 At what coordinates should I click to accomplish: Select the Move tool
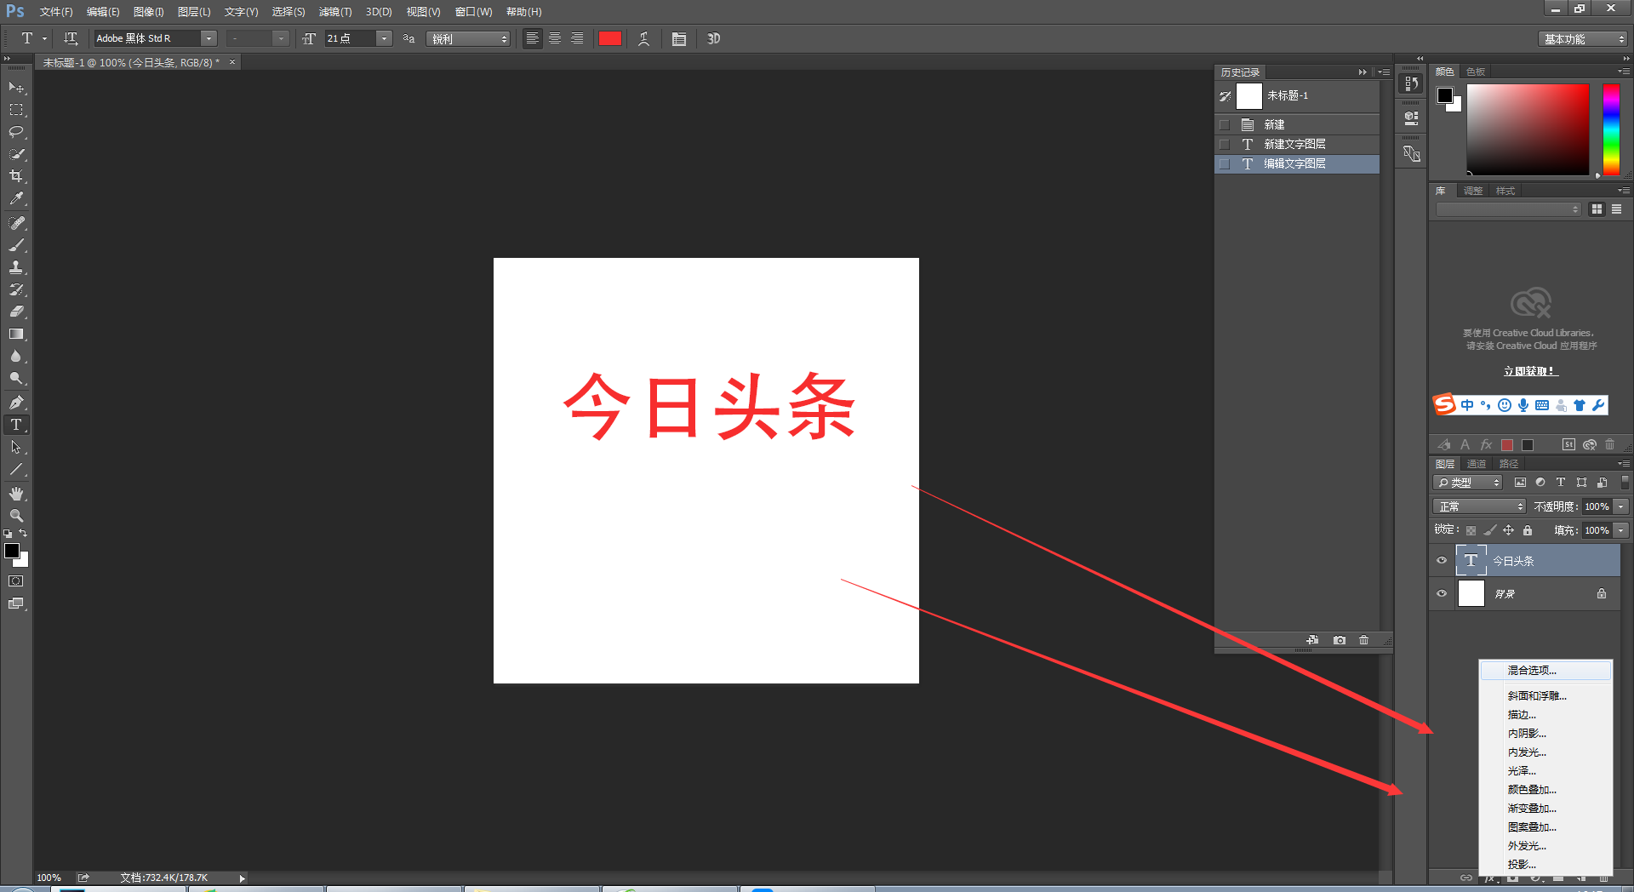(x=16, y=88)
